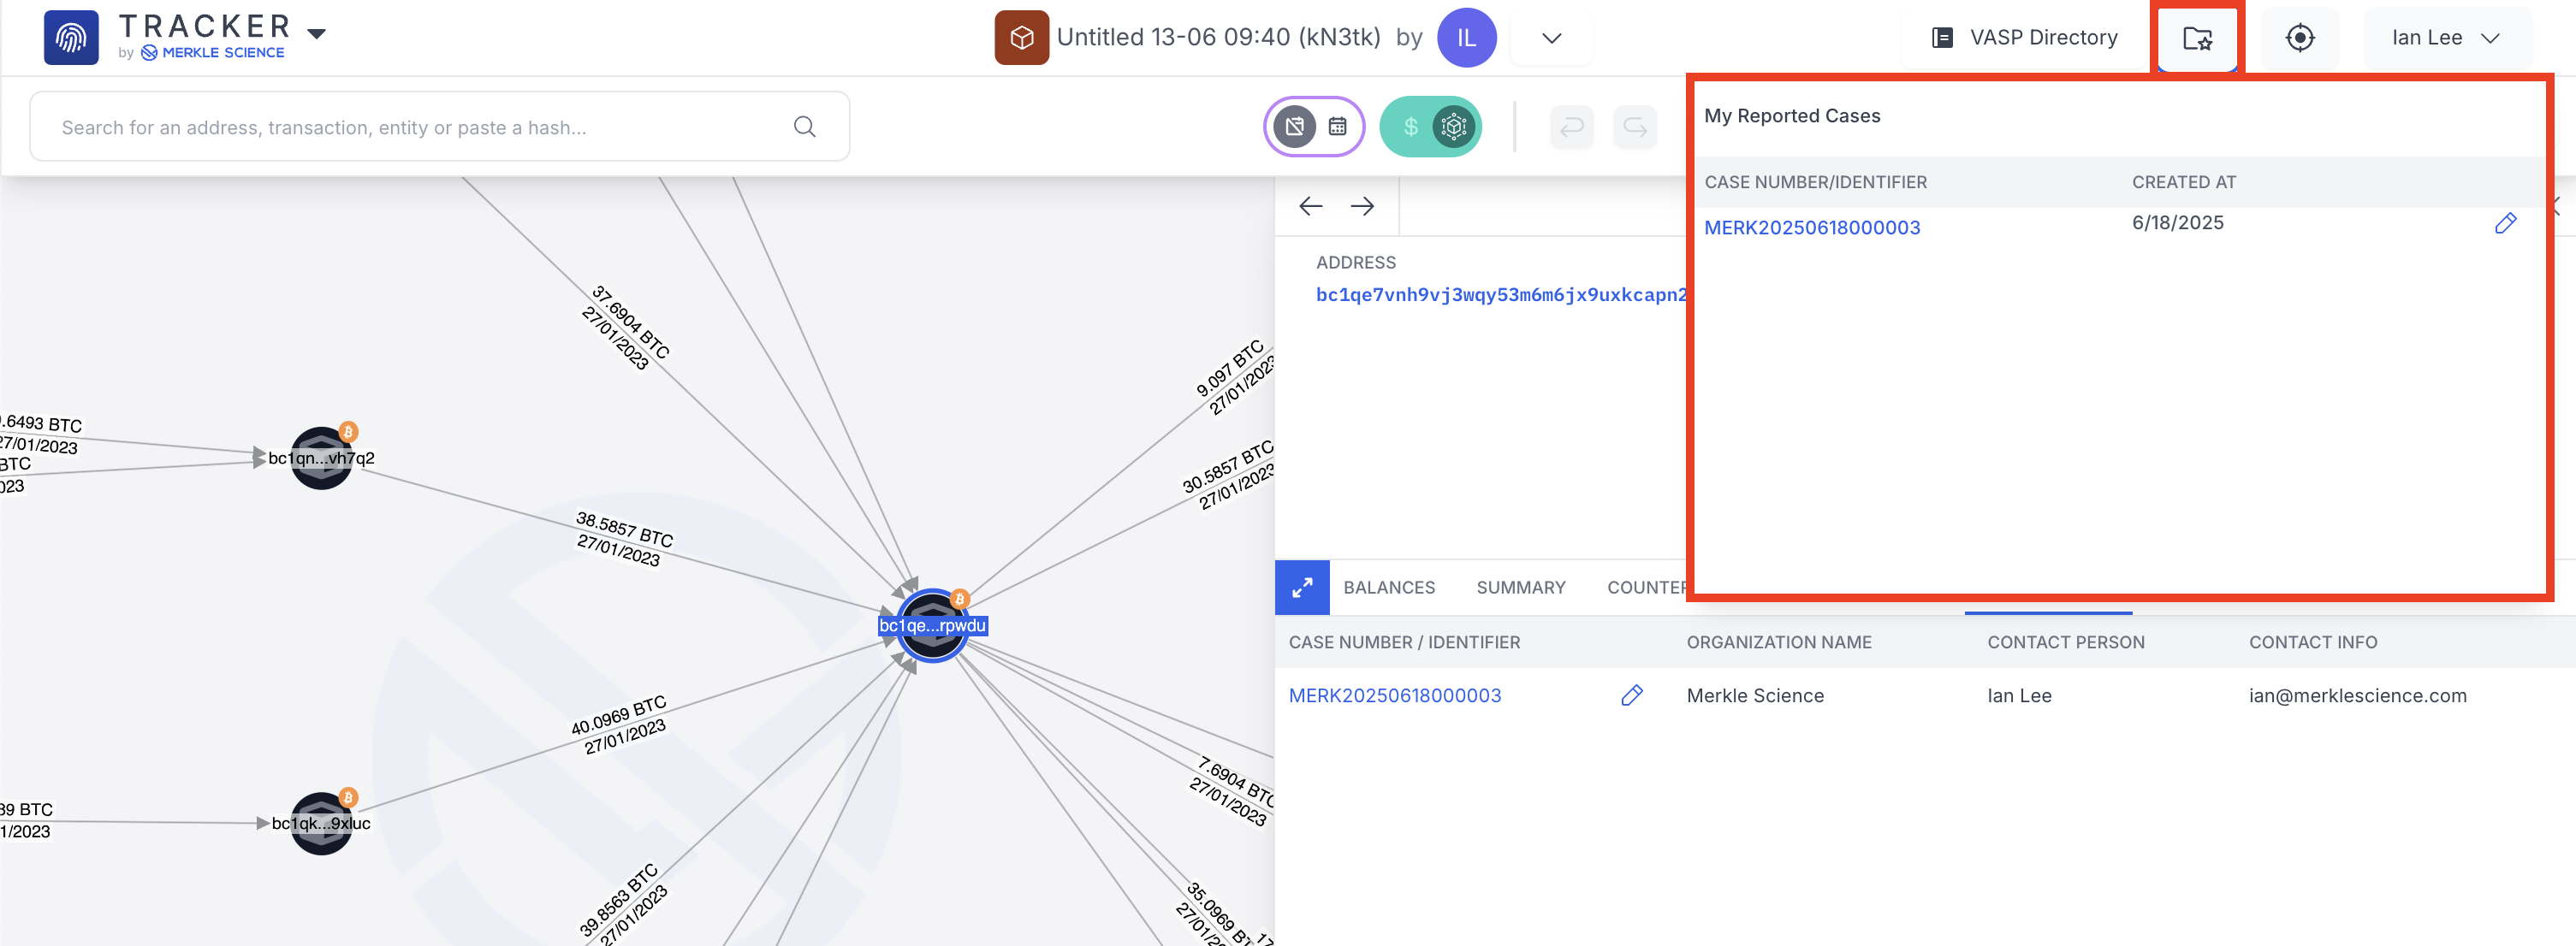
Task: Open the VASP Directory
Action: pyautogui.click(x=2025, y=38)
